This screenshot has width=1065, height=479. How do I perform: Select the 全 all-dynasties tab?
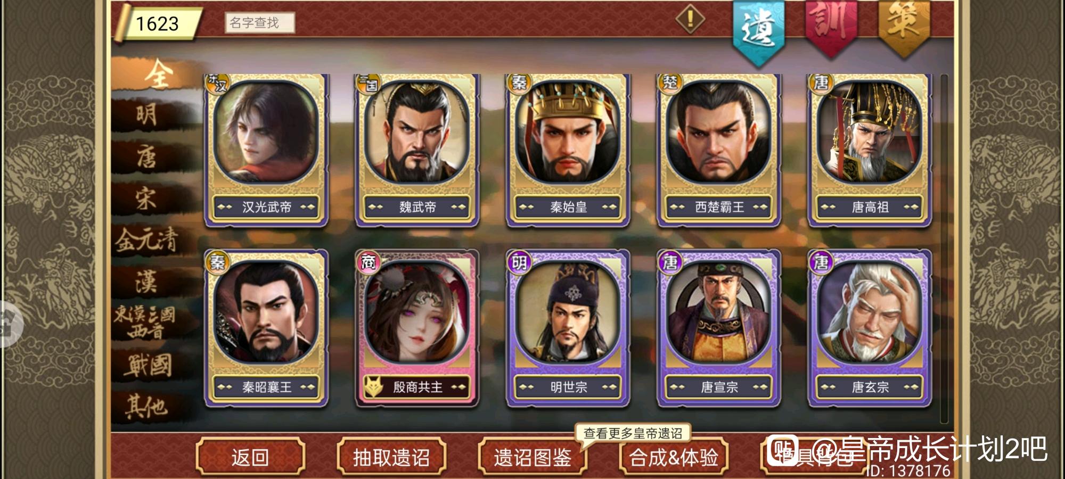[158, 74]
